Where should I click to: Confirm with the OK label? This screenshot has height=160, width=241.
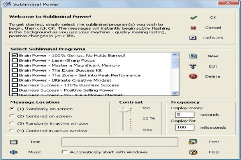click(213, 18)
